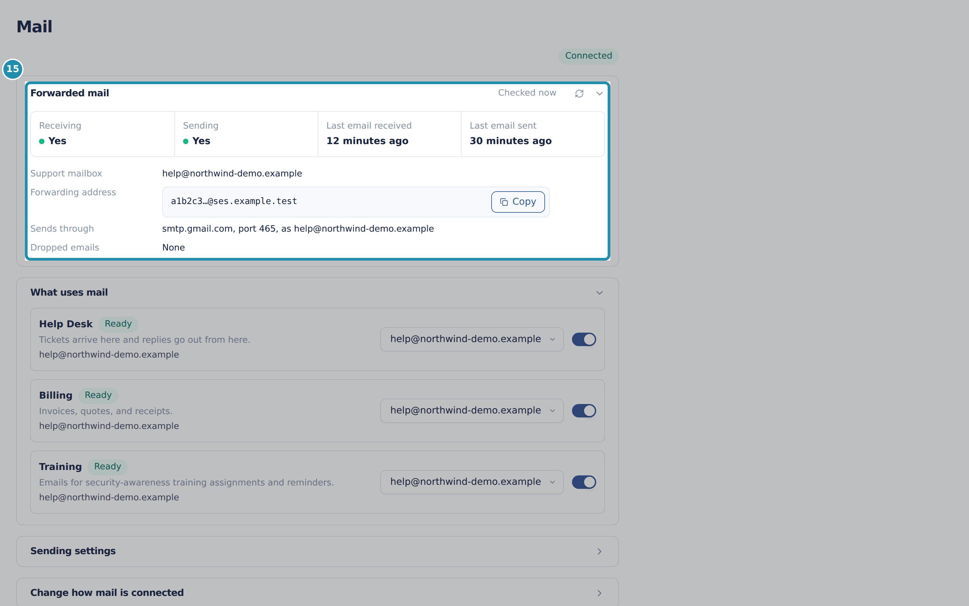Click the 30 minutes ago value
969x606 pixels.
(510, 141)
